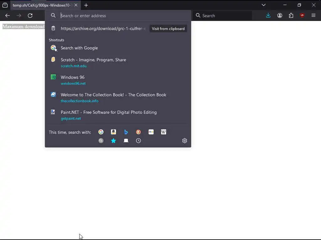The image size is (321, 240).
Task: Open the list all tabs chevron
Action: click(x=264, y=5)
